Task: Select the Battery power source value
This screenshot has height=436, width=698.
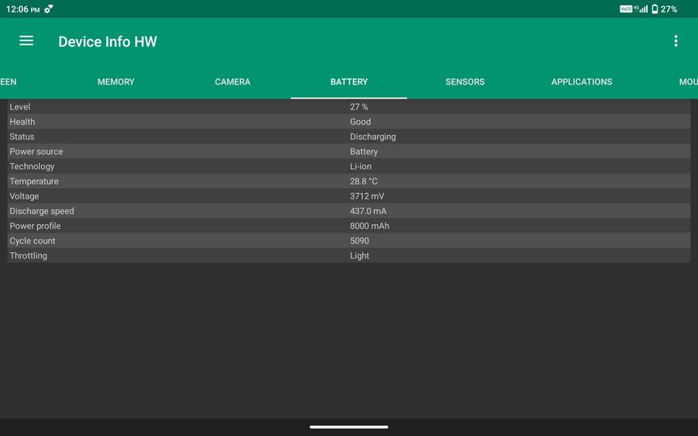Action: [x=364, y=151]
